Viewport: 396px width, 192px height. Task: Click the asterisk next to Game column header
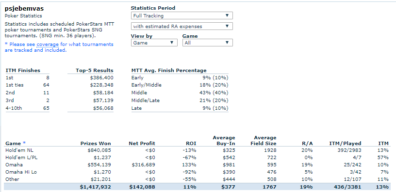(24, 143)
